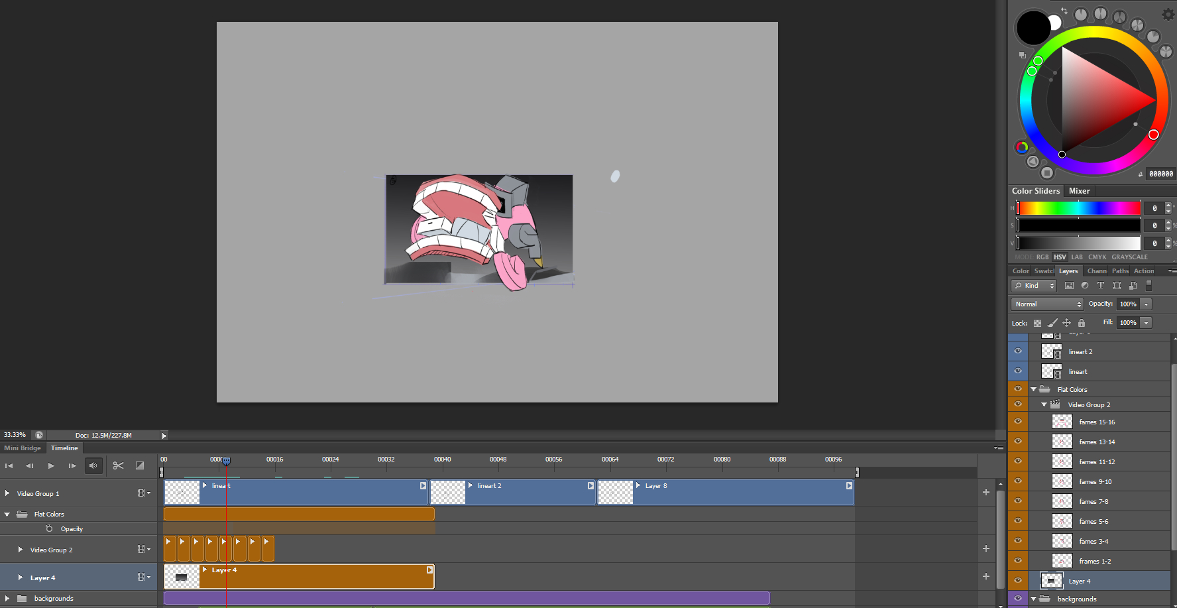Go to the first frame of timeline
Image resolution: width=1177 pixels, height=608 pixels.
click(x=9, y=465)
